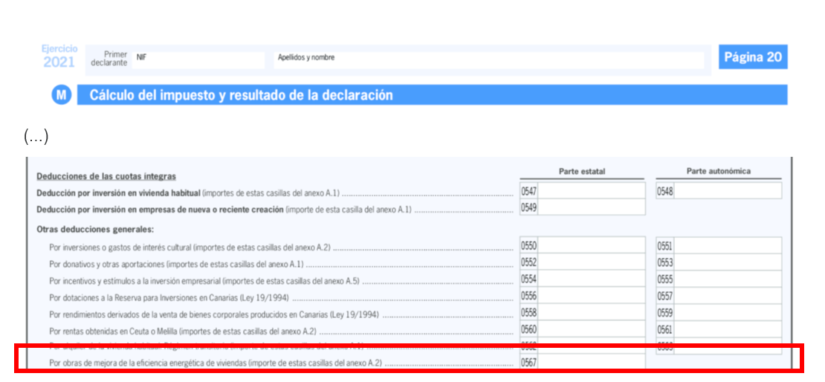The height and width of the screenshot is (382, 825).
Task: Click the Deducciones de las cuotas íntegras heading
Action: (x=106, y=176)
